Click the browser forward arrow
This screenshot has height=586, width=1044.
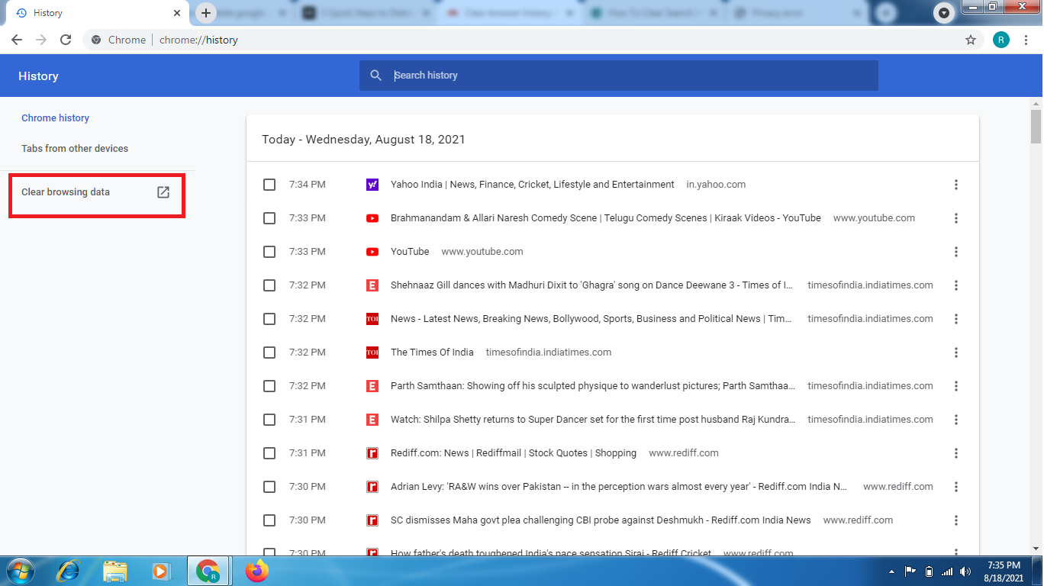tap(41, 40)
